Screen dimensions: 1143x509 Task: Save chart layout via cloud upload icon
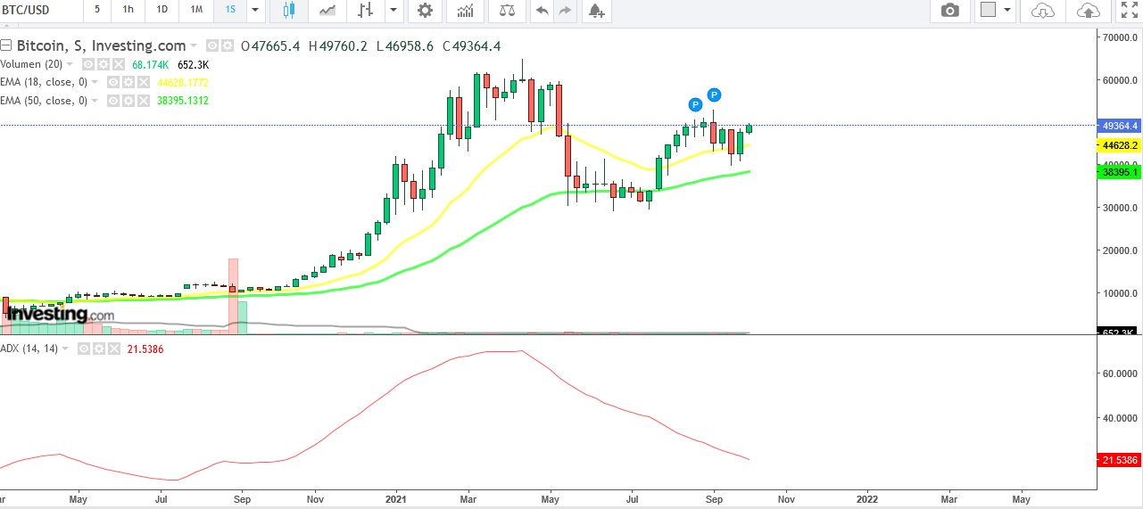click(1088, 11)
